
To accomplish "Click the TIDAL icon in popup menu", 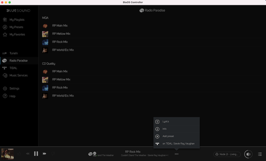I will click(x=157, y=144).
